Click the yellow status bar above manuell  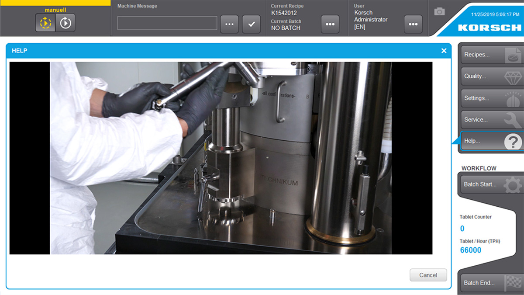(55, 3)
